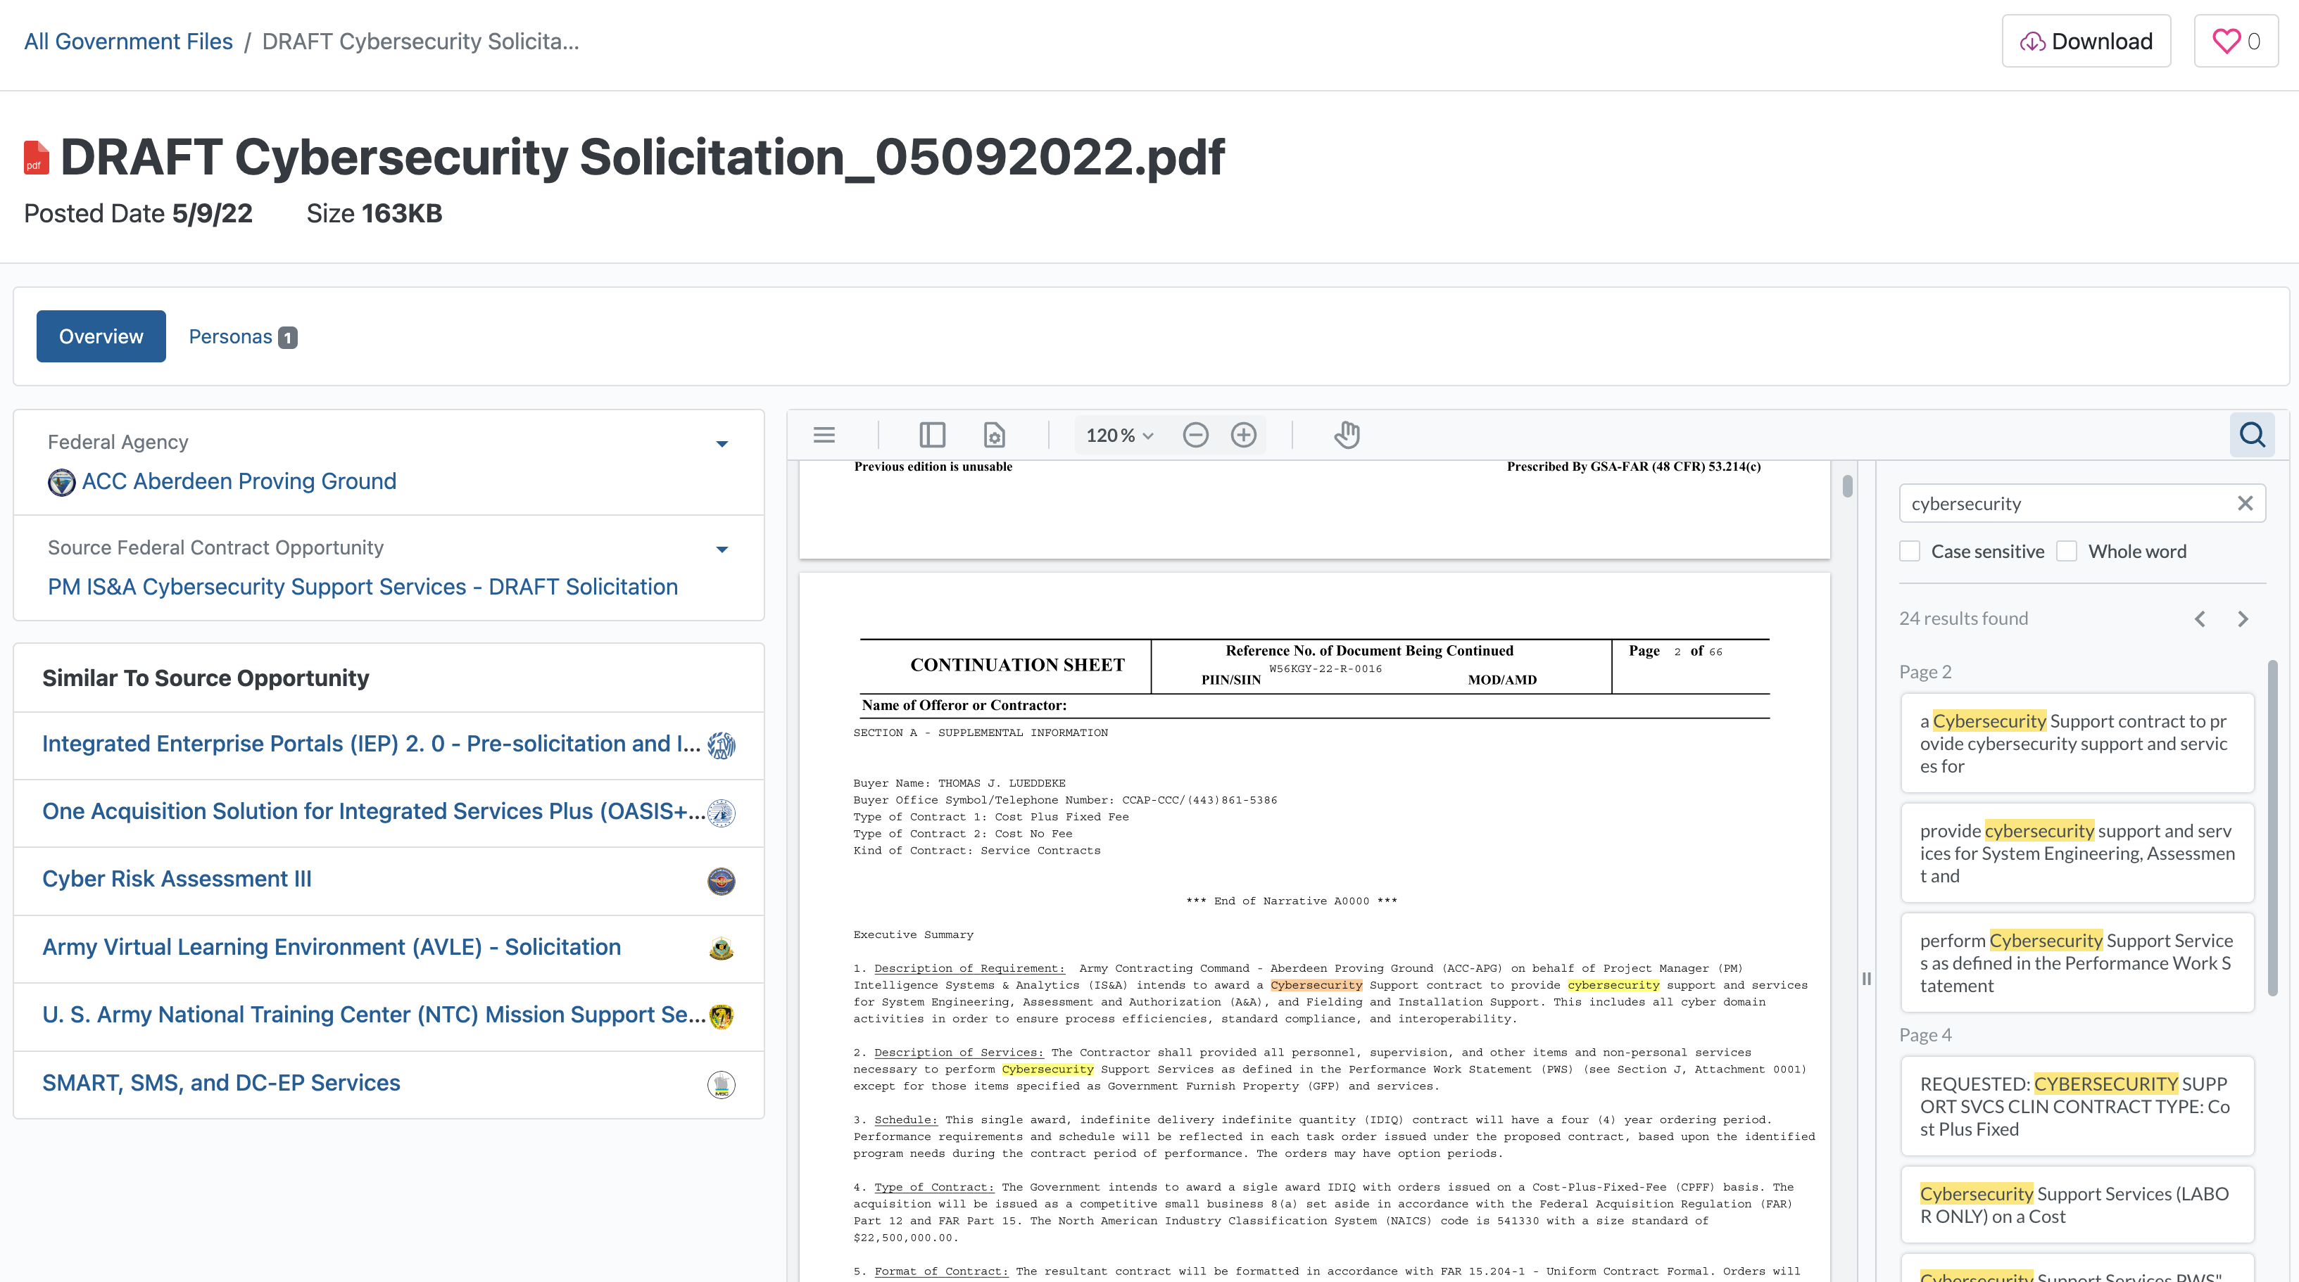The image size is (2299, 1282).
Task: Open SMART, SMS, and DC-EP Services link
Action: click(x=221, y=1083)
